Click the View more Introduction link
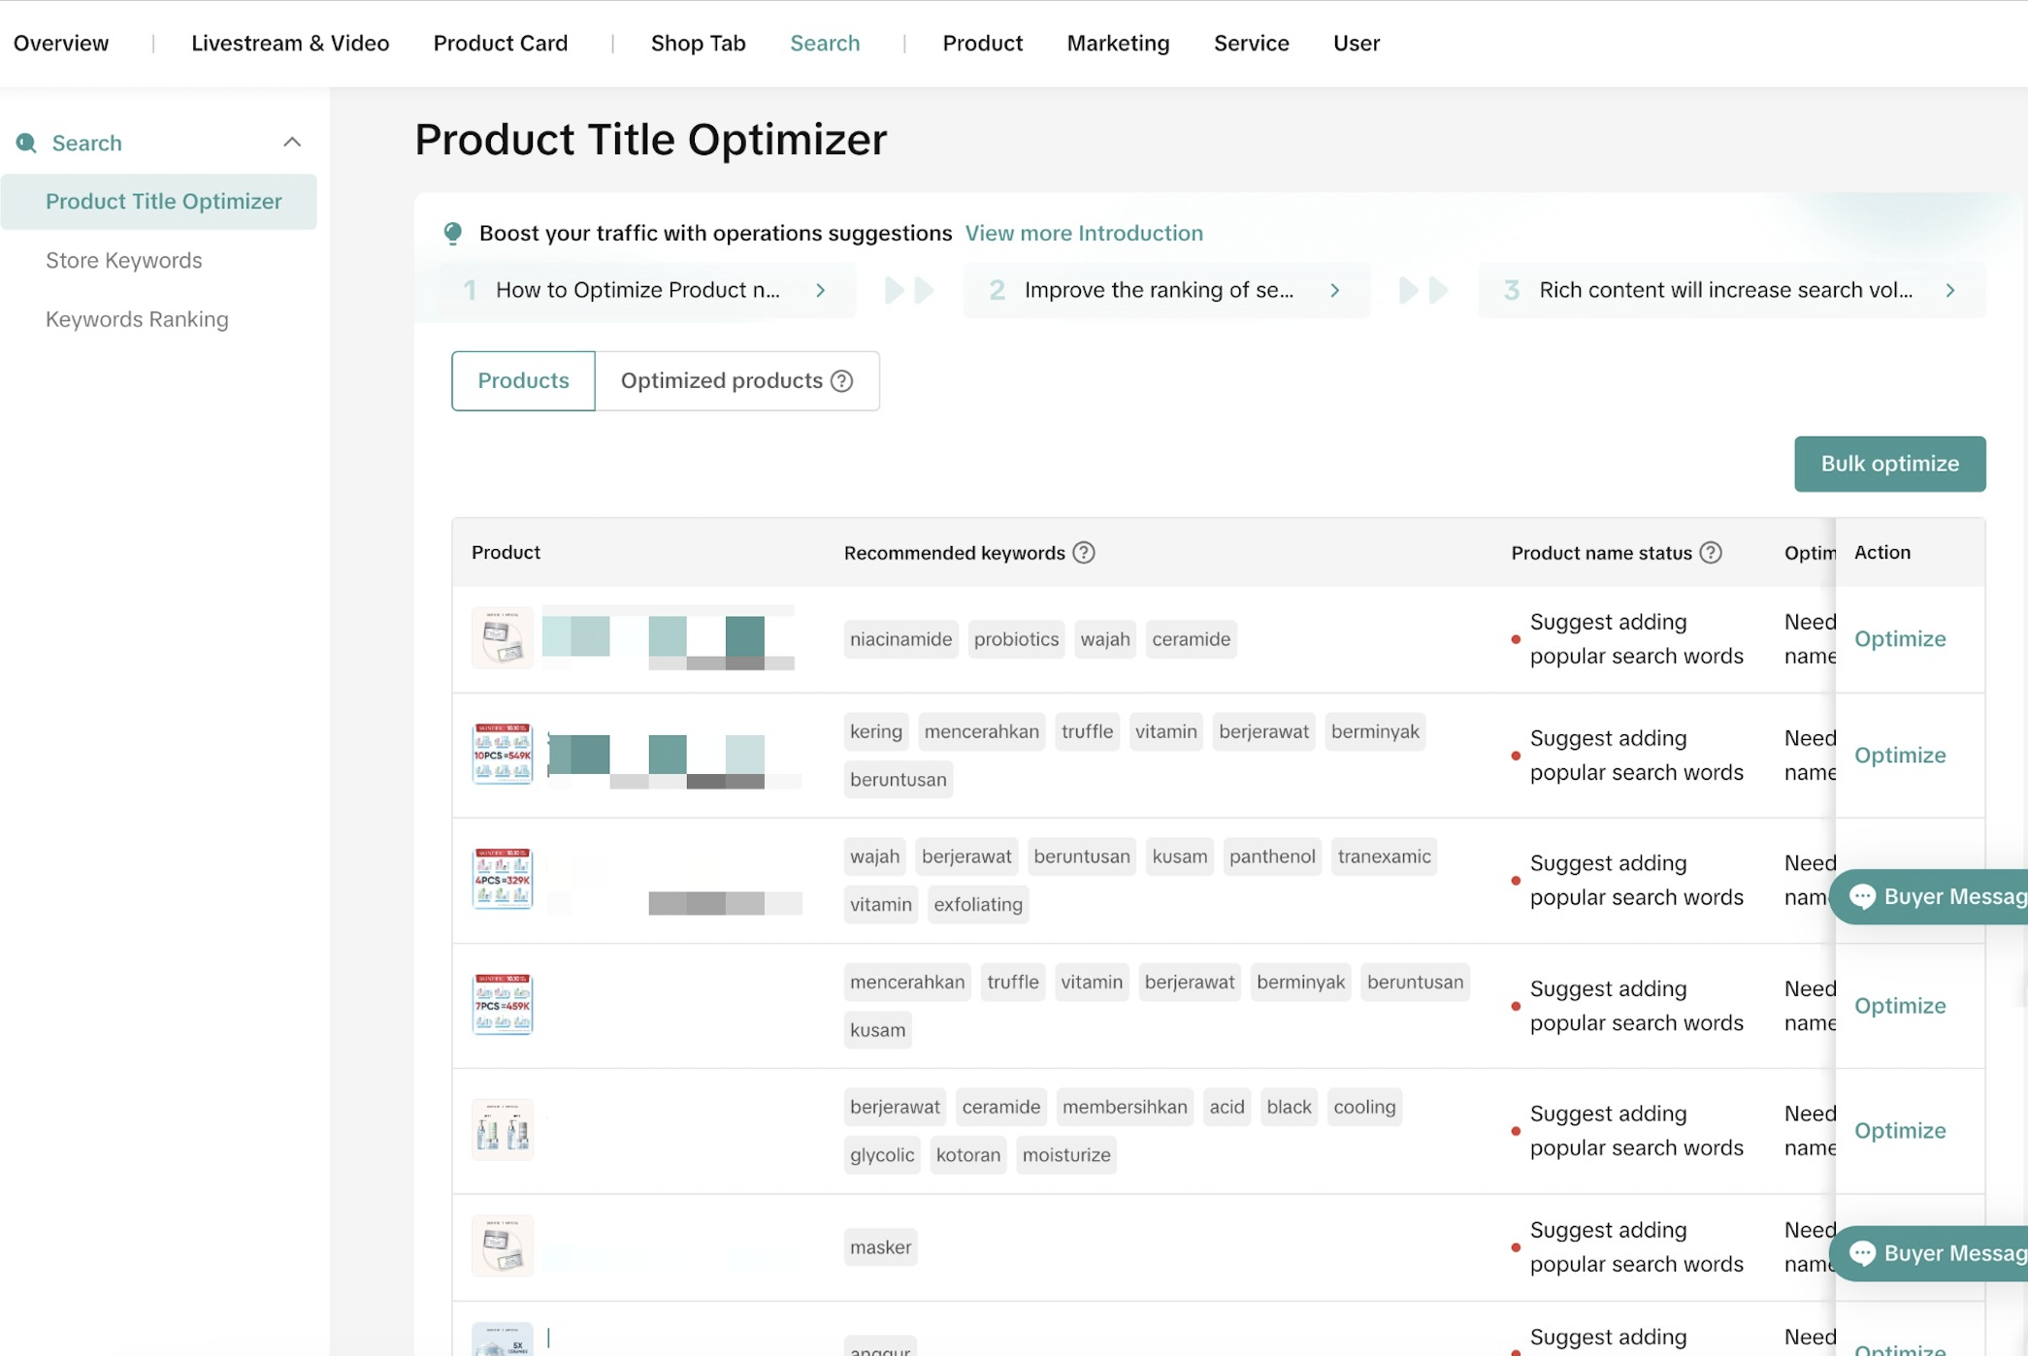 point(1083,233)
